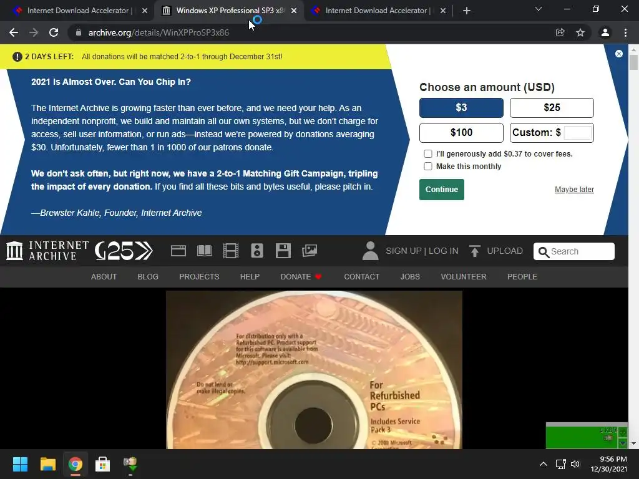
Task: Show hidden system tray icons
Action: tap(544, 464)
